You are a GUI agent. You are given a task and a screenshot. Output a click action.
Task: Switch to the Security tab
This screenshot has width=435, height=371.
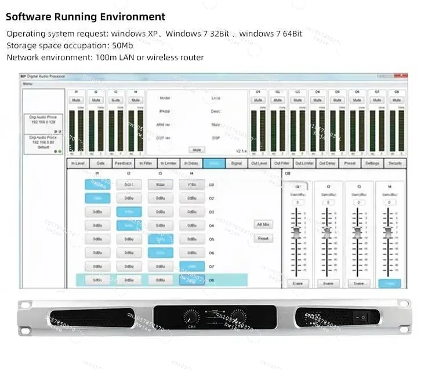coord(395,163)
